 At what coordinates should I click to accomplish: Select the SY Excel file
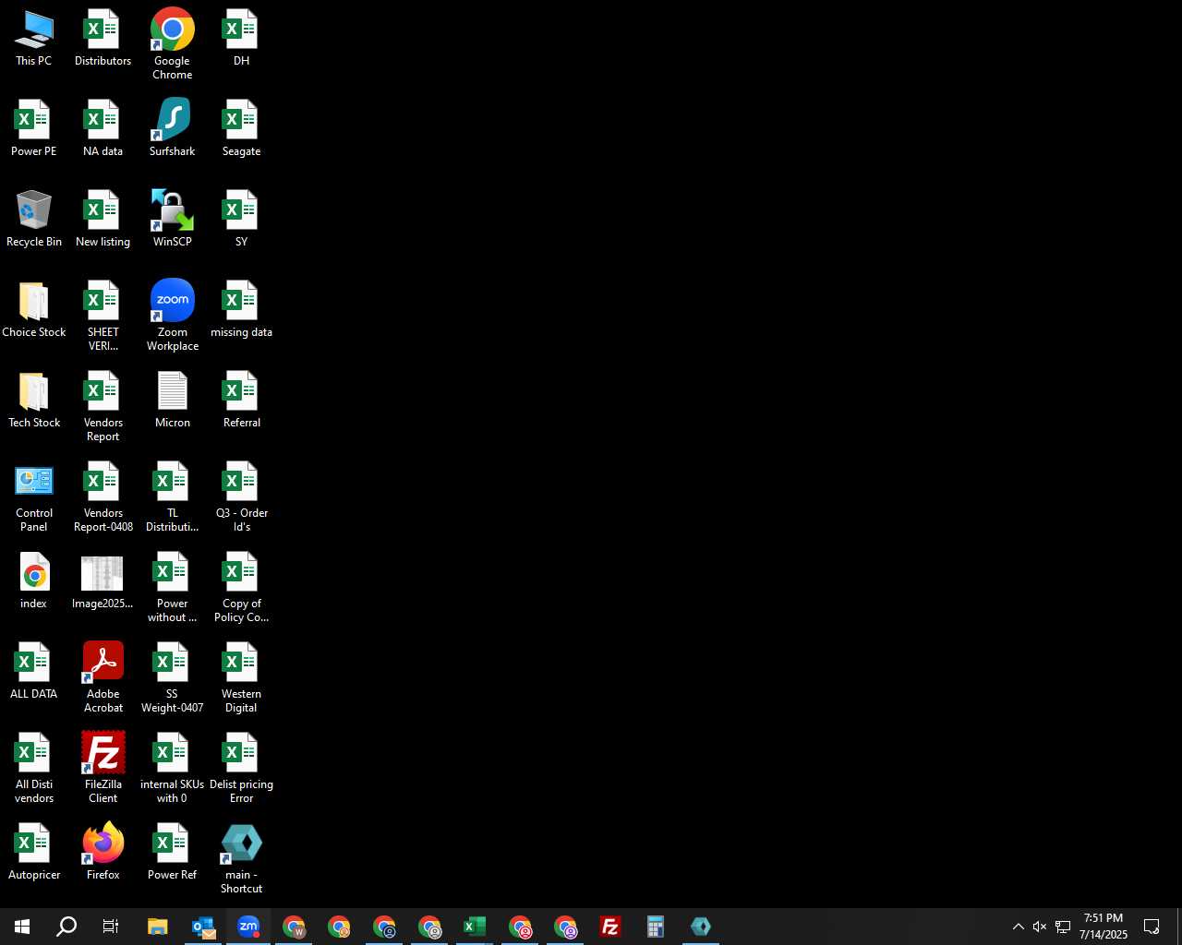click(241, 220)
